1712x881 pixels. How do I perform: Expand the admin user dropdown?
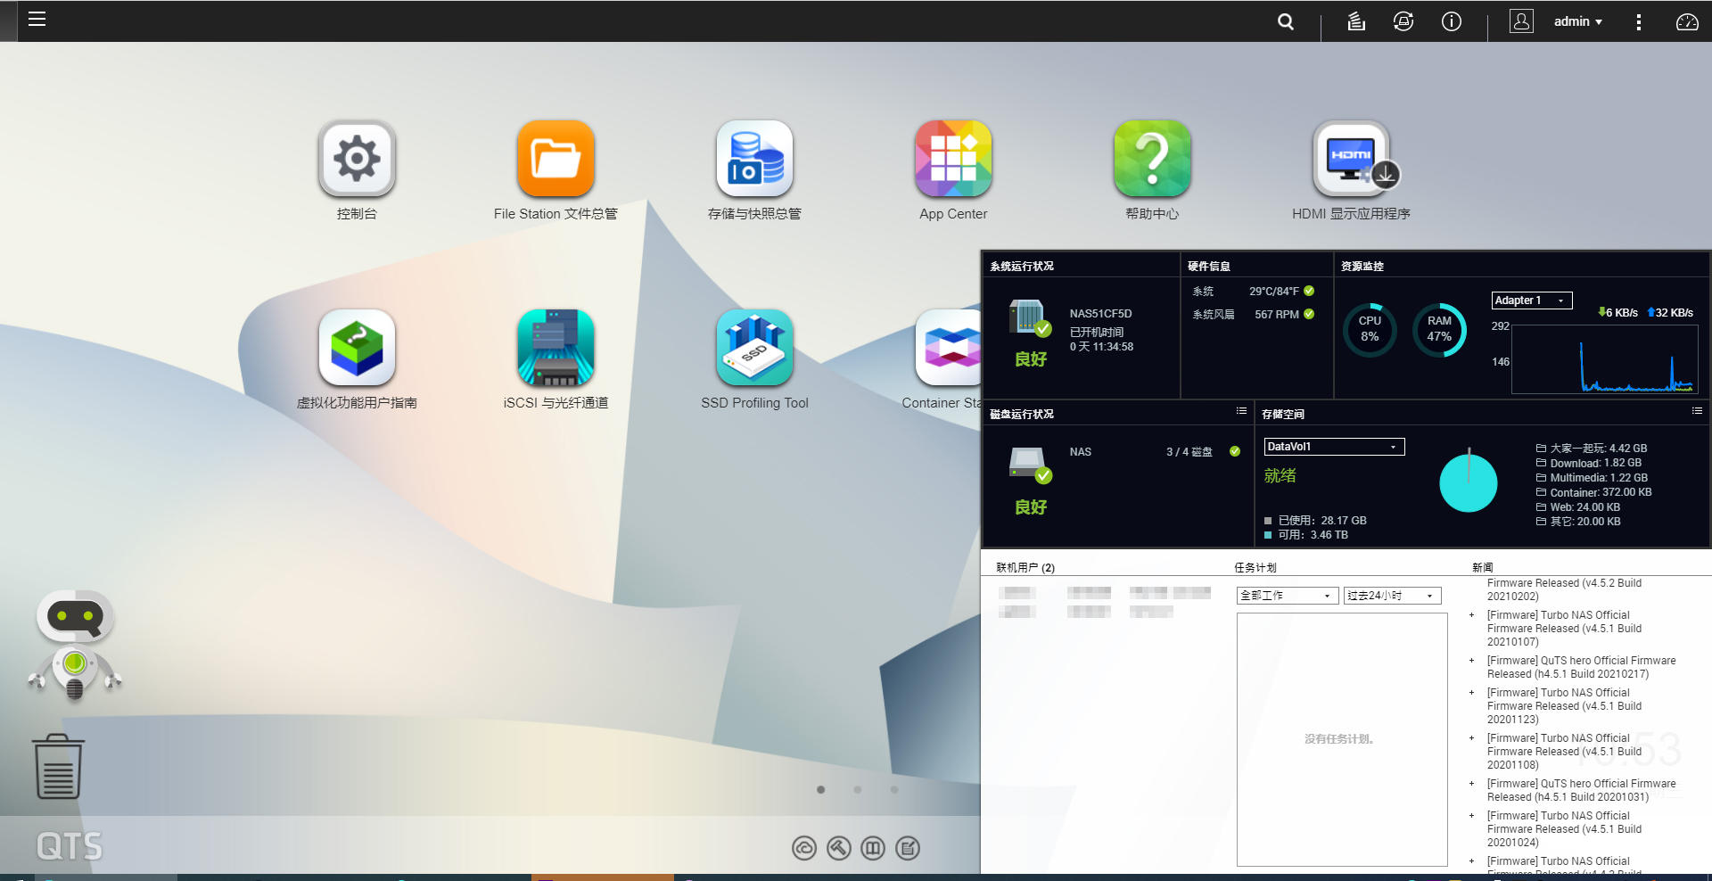click(x=1577, y=21)
